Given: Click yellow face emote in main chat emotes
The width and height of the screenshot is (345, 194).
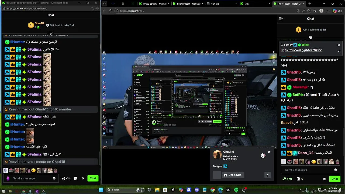Looking at the screenshot, I should [x=313, y=162].
